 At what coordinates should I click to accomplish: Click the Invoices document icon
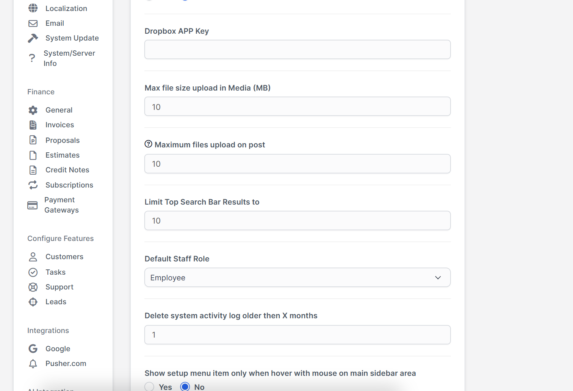(x=33, y=125)
